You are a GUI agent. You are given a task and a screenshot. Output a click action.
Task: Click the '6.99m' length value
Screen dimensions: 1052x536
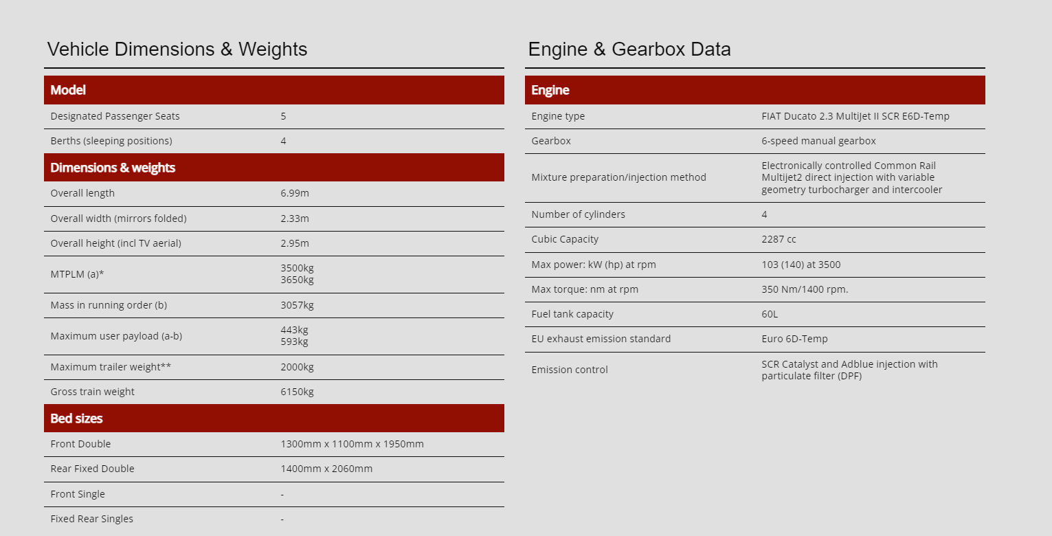coord(295,193)
